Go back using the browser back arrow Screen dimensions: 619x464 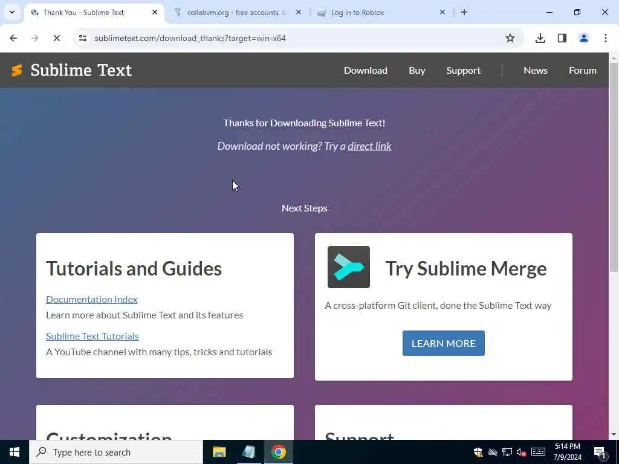13,38
